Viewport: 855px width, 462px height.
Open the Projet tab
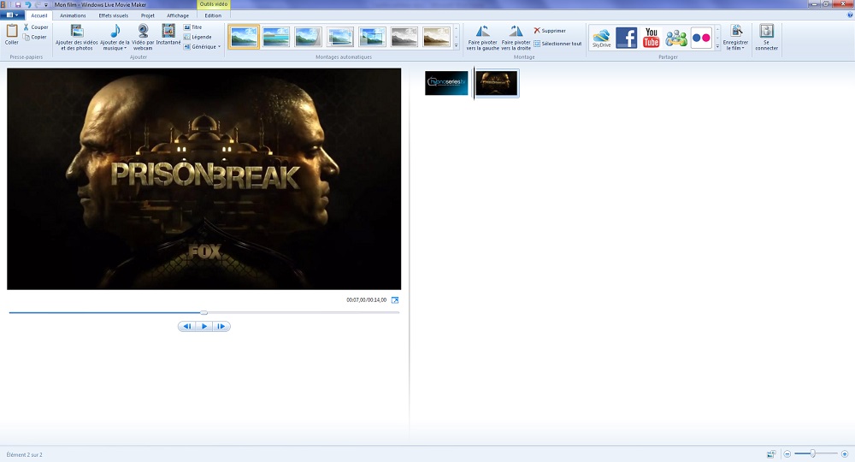click(x=148, y=15)
